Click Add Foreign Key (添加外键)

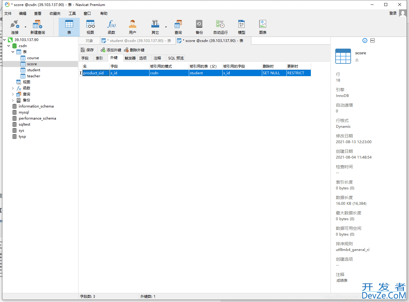(x=111, y=50)
